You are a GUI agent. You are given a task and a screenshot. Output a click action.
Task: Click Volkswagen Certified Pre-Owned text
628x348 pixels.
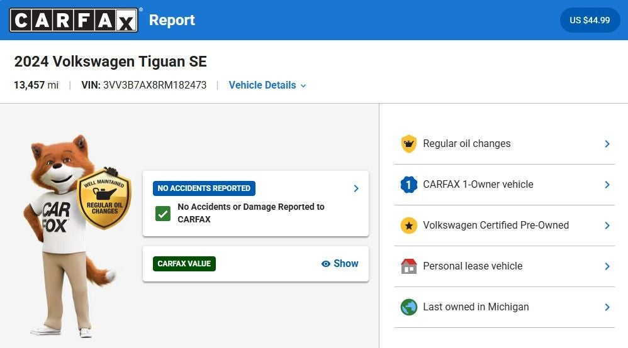[x=496, y=226]
